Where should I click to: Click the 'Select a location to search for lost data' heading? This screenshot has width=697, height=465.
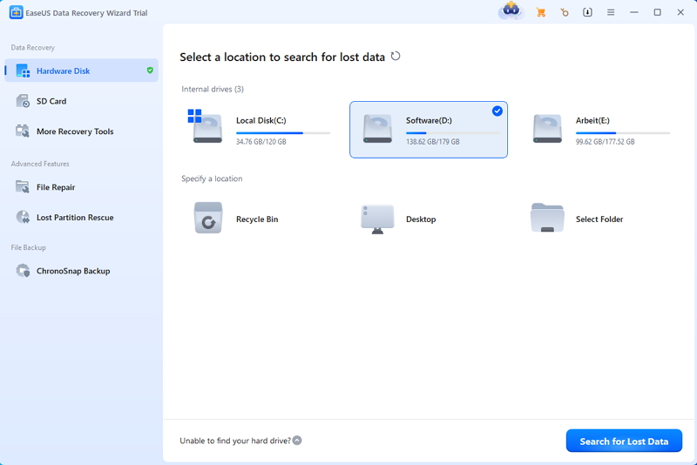[282, 57]
